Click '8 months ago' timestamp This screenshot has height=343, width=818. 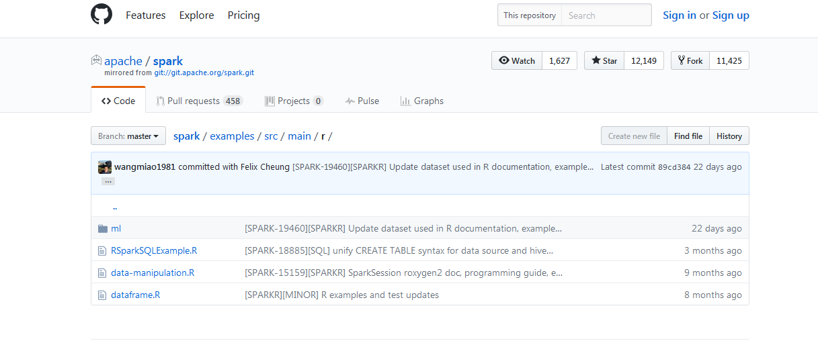[x=713, y=295]
